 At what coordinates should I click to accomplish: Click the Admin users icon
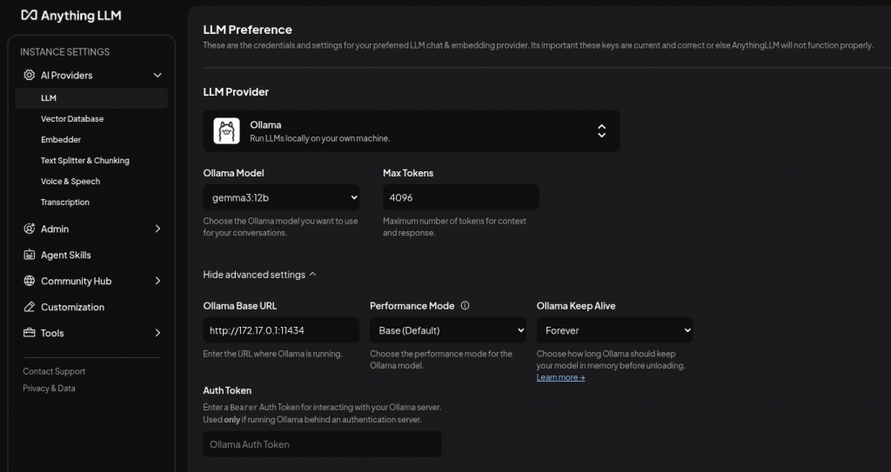point(30,229)
